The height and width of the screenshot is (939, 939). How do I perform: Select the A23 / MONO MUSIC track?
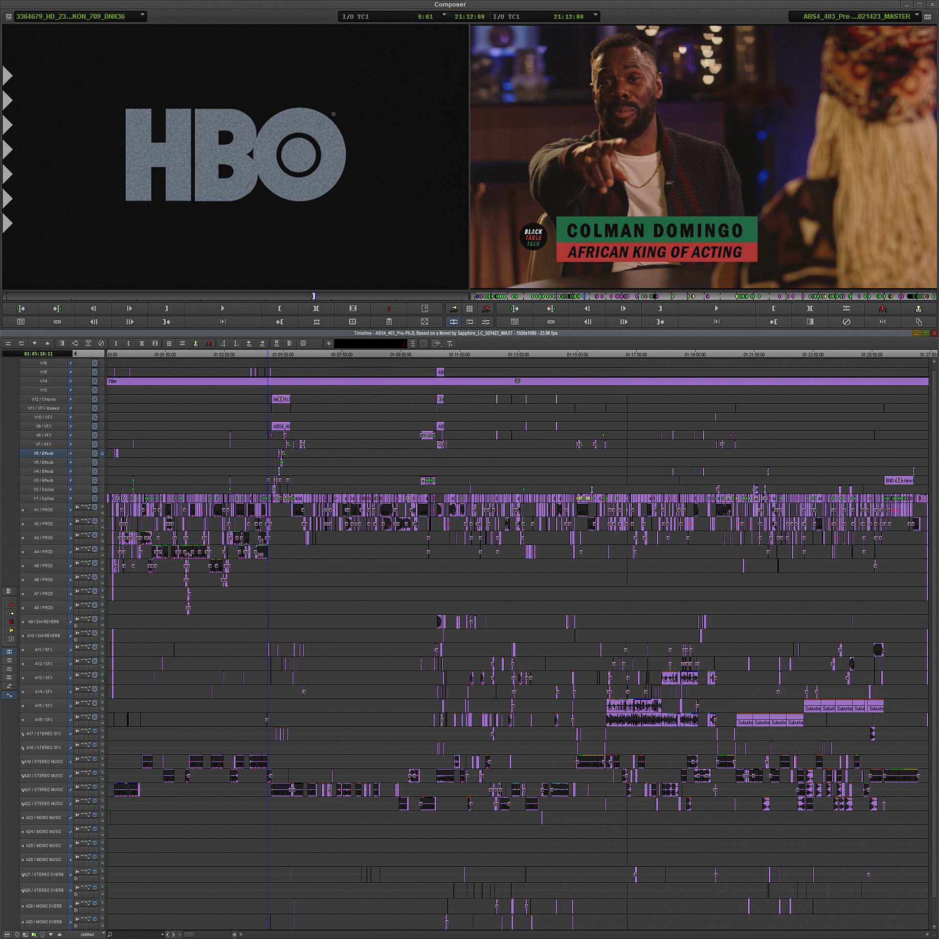44,818
